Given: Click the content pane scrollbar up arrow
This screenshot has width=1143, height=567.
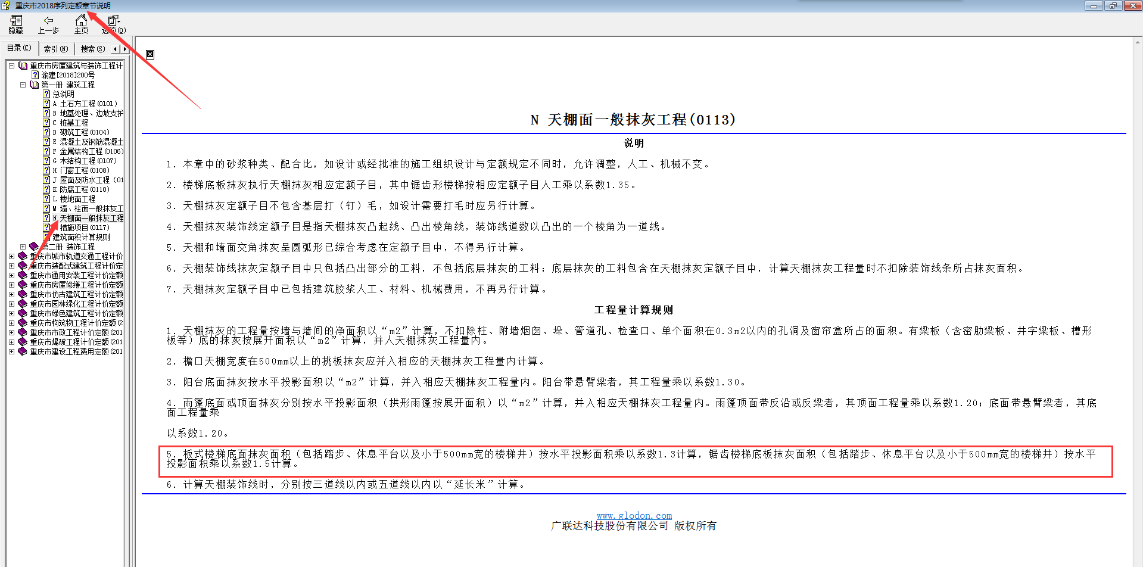Looking at the screenshot, I should [1138, 42].
